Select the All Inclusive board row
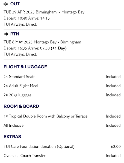Screen dimensions: 124x163 [62, 125]
